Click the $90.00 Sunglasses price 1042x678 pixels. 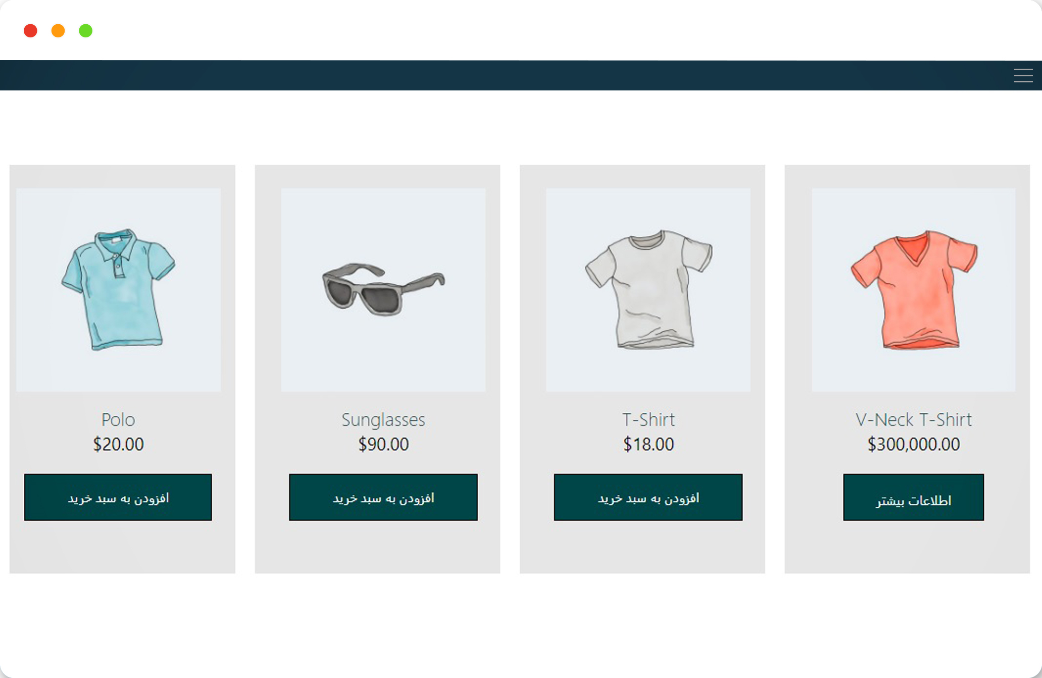click(x=383, y=444)
